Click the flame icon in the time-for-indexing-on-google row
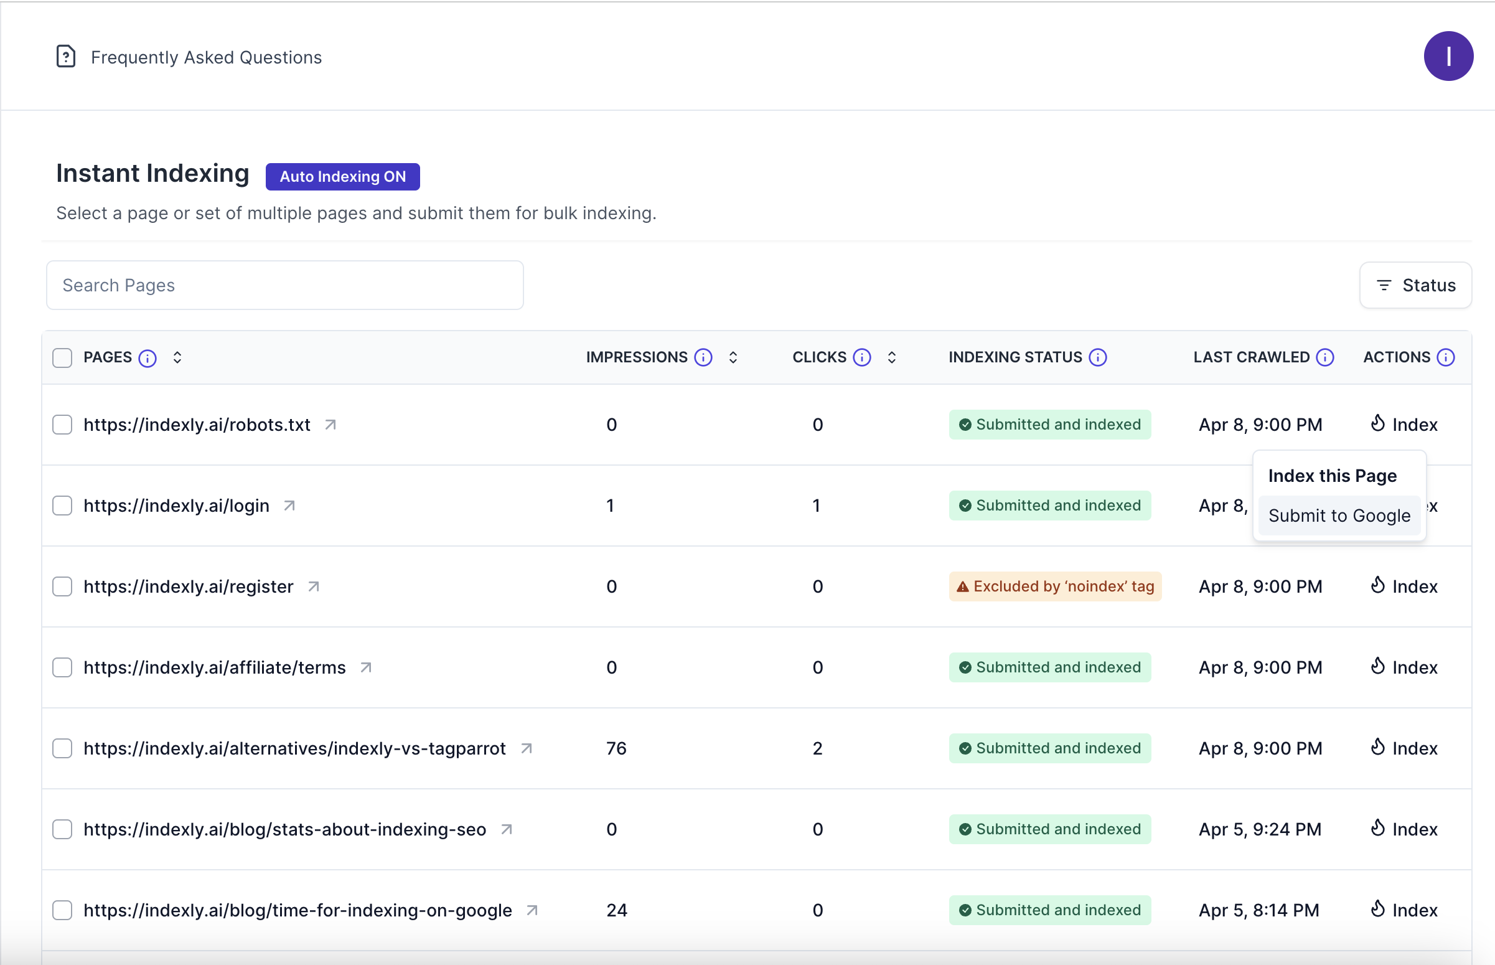Image resolution: width=1495 pixels, height=965 pixels. 1377,908
